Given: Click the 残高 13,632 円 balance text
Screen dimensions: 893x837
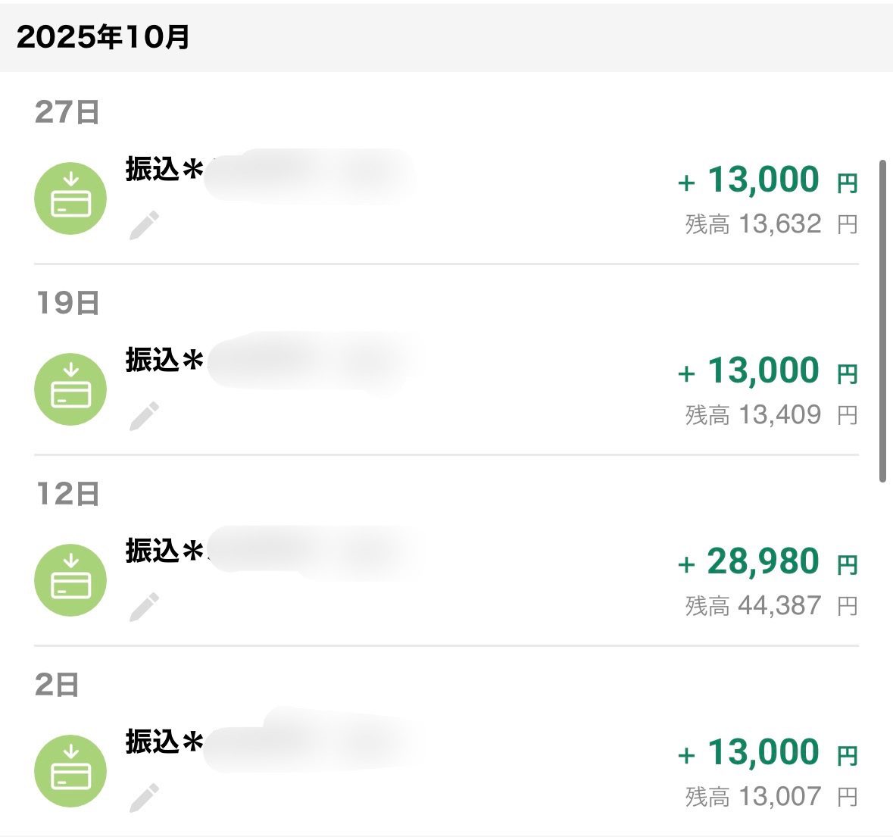Looking at the screenshot, I should pos(771,224).
